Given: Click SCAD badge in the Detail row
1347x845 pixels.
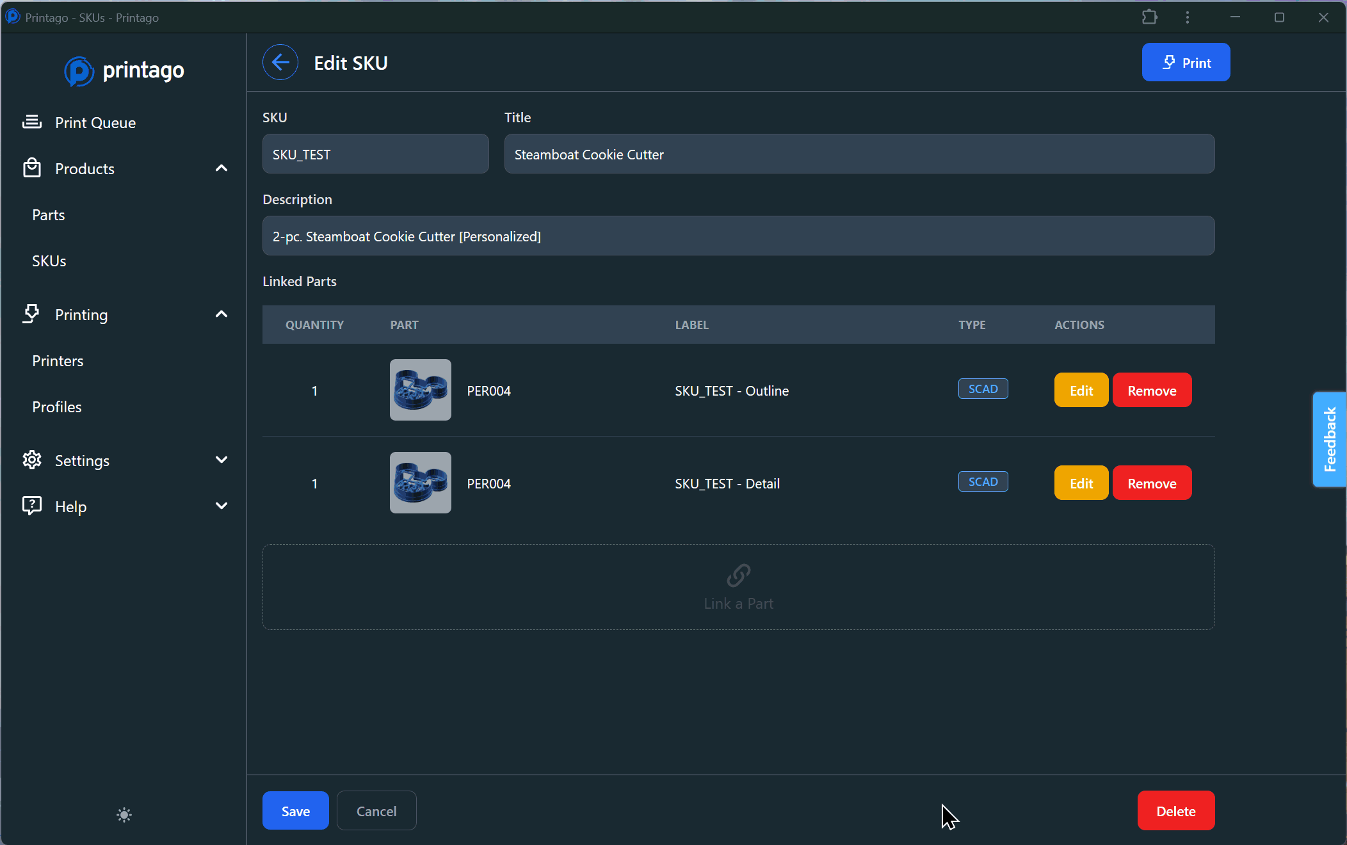Looking at the screenshot, I should click(983, 481).
